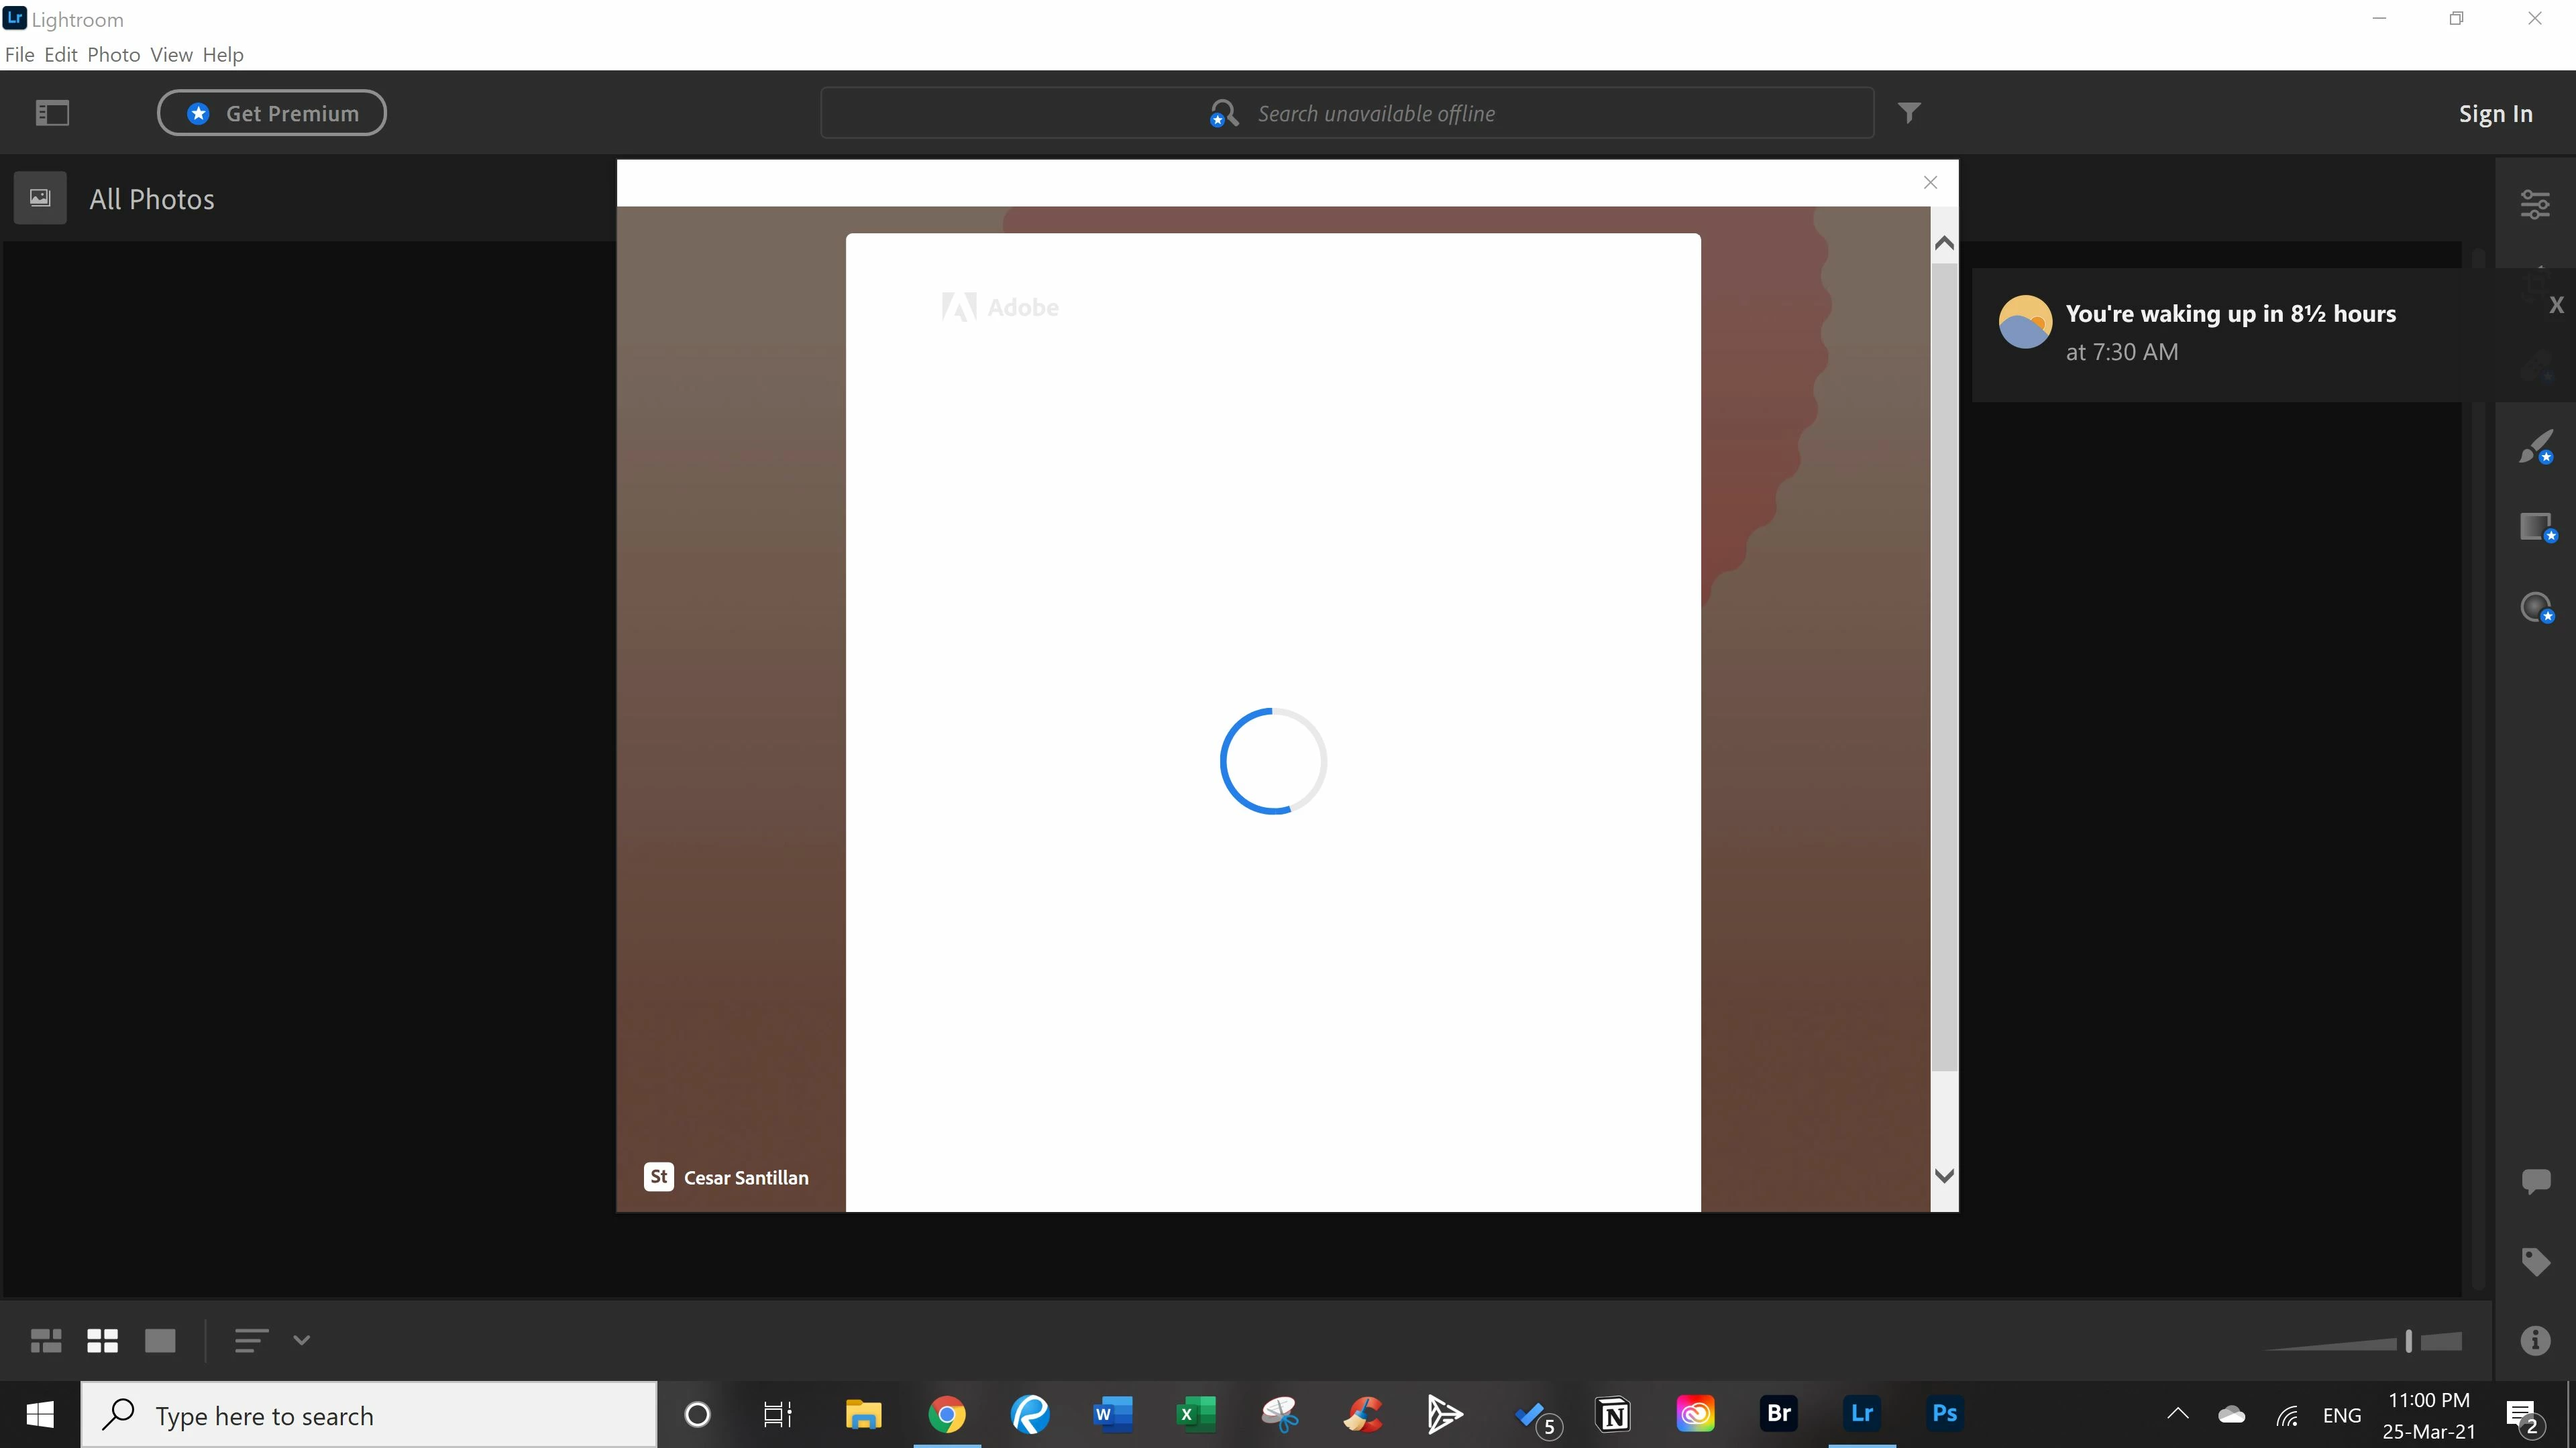Open the Edit sliders panel icon

point(2534,204)
